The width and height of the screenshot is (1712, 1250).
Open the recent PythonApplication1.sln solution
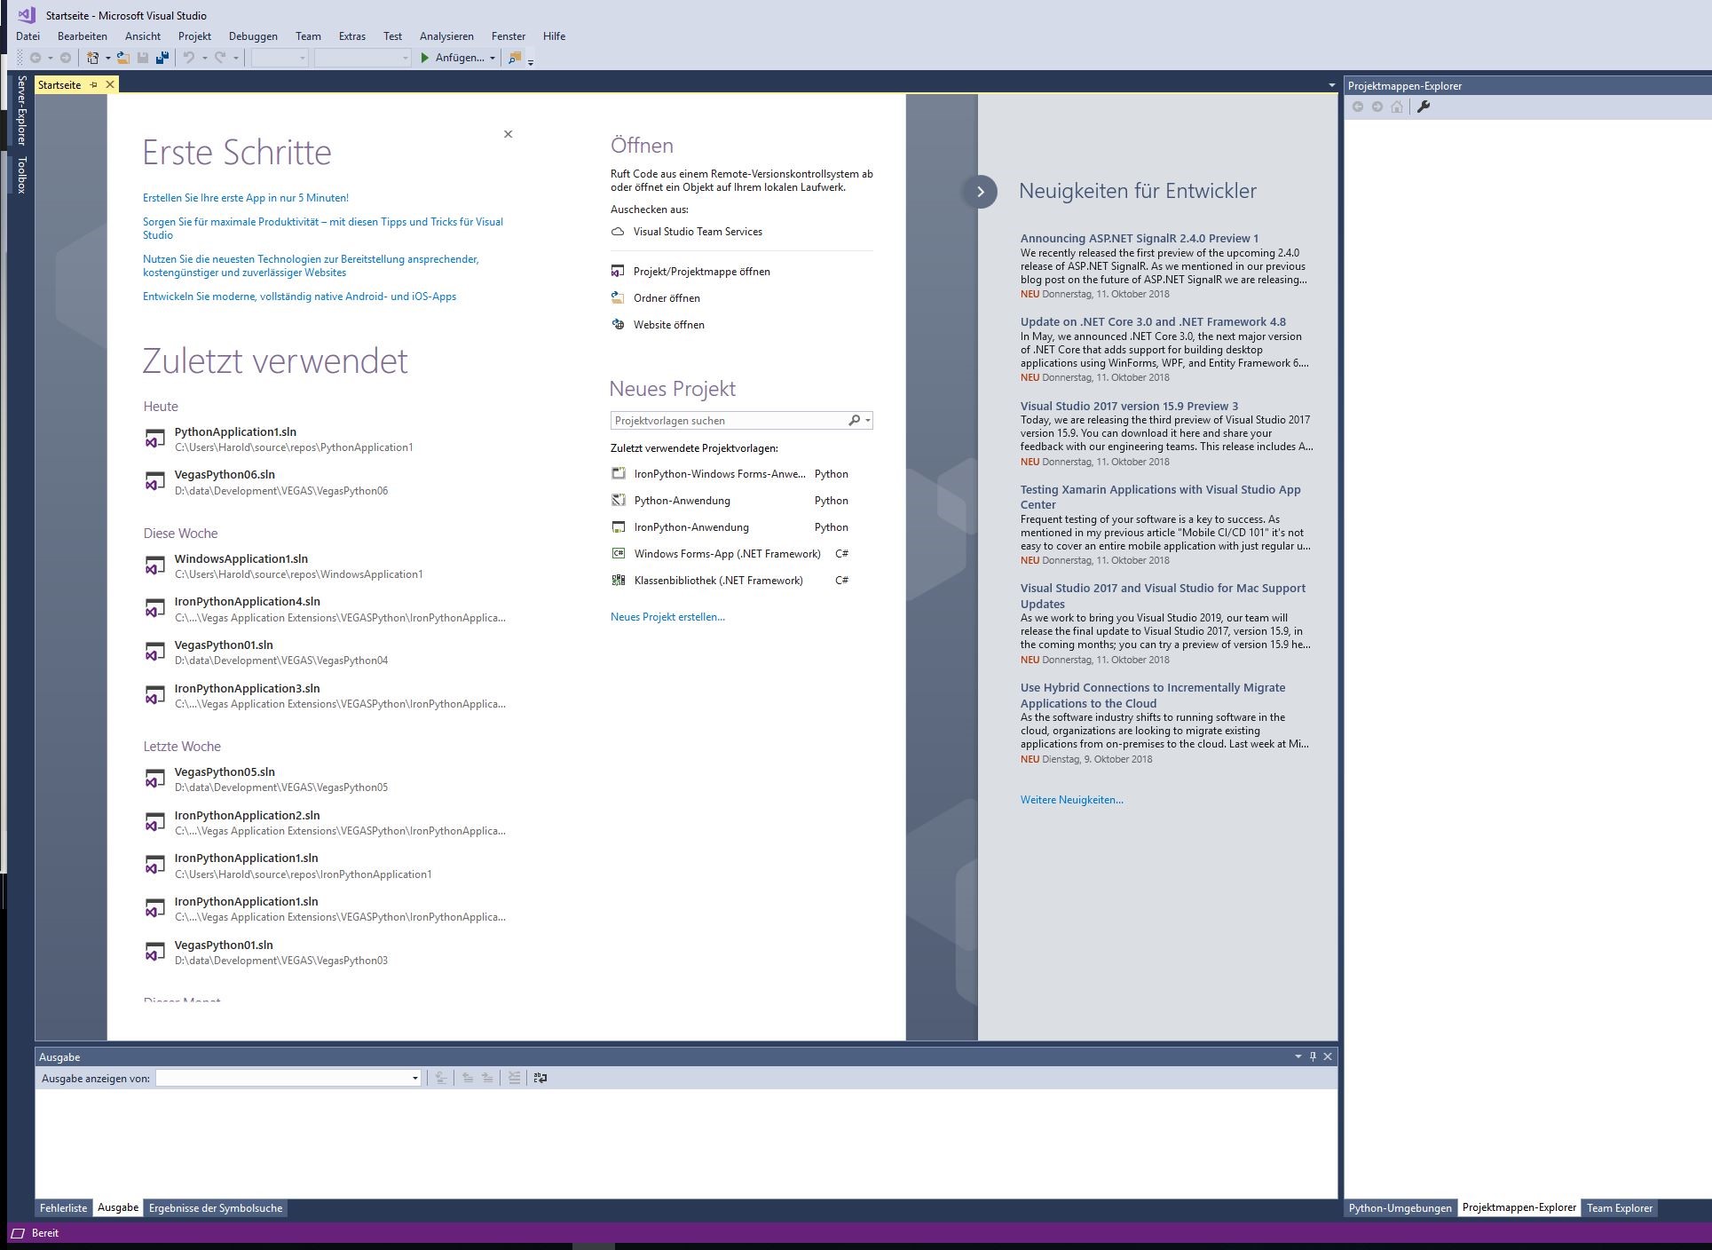click(x=235, y=432)
